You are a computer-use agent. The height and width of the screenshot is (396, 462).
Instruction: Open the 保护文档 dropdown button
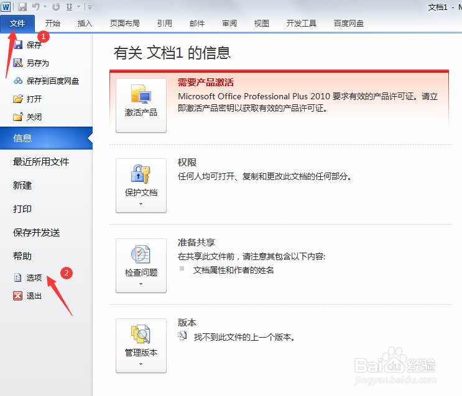click(141, 186)
